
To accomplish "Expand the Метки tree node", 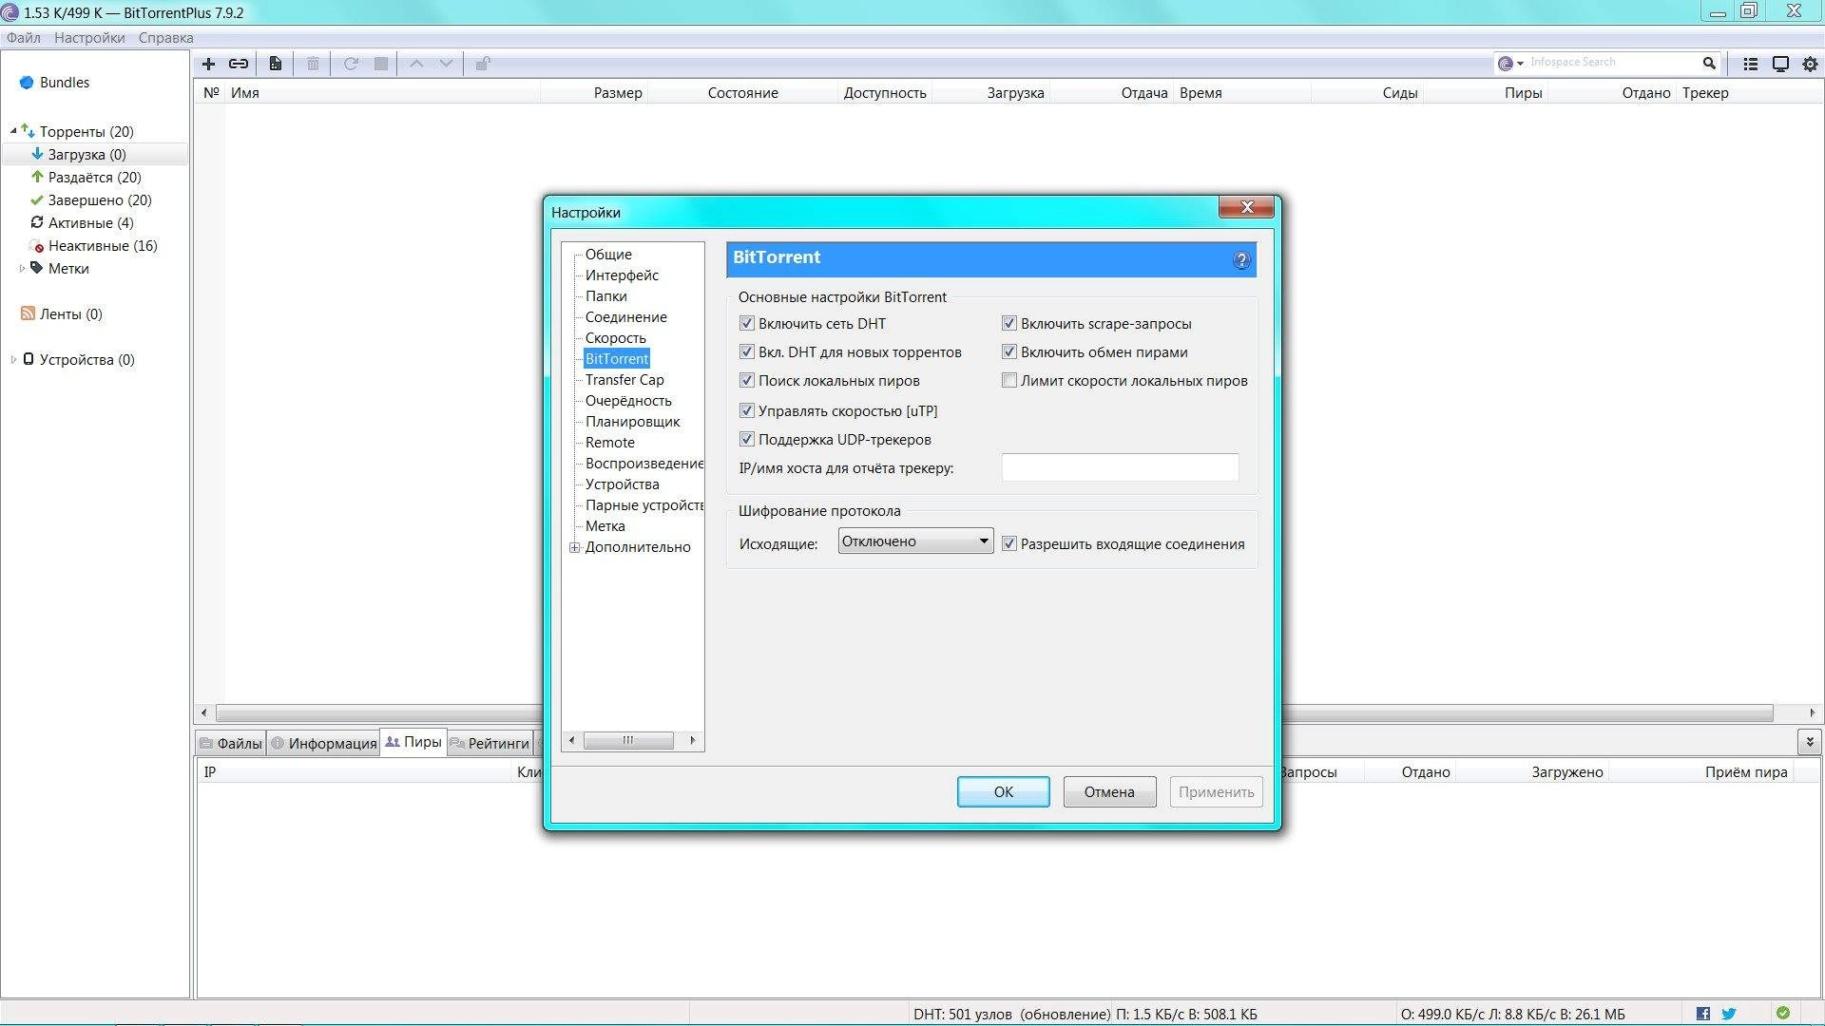I will (22, 269).
